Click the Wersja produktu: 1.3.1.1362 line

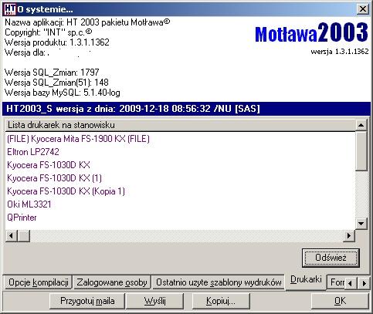point(57,42)
